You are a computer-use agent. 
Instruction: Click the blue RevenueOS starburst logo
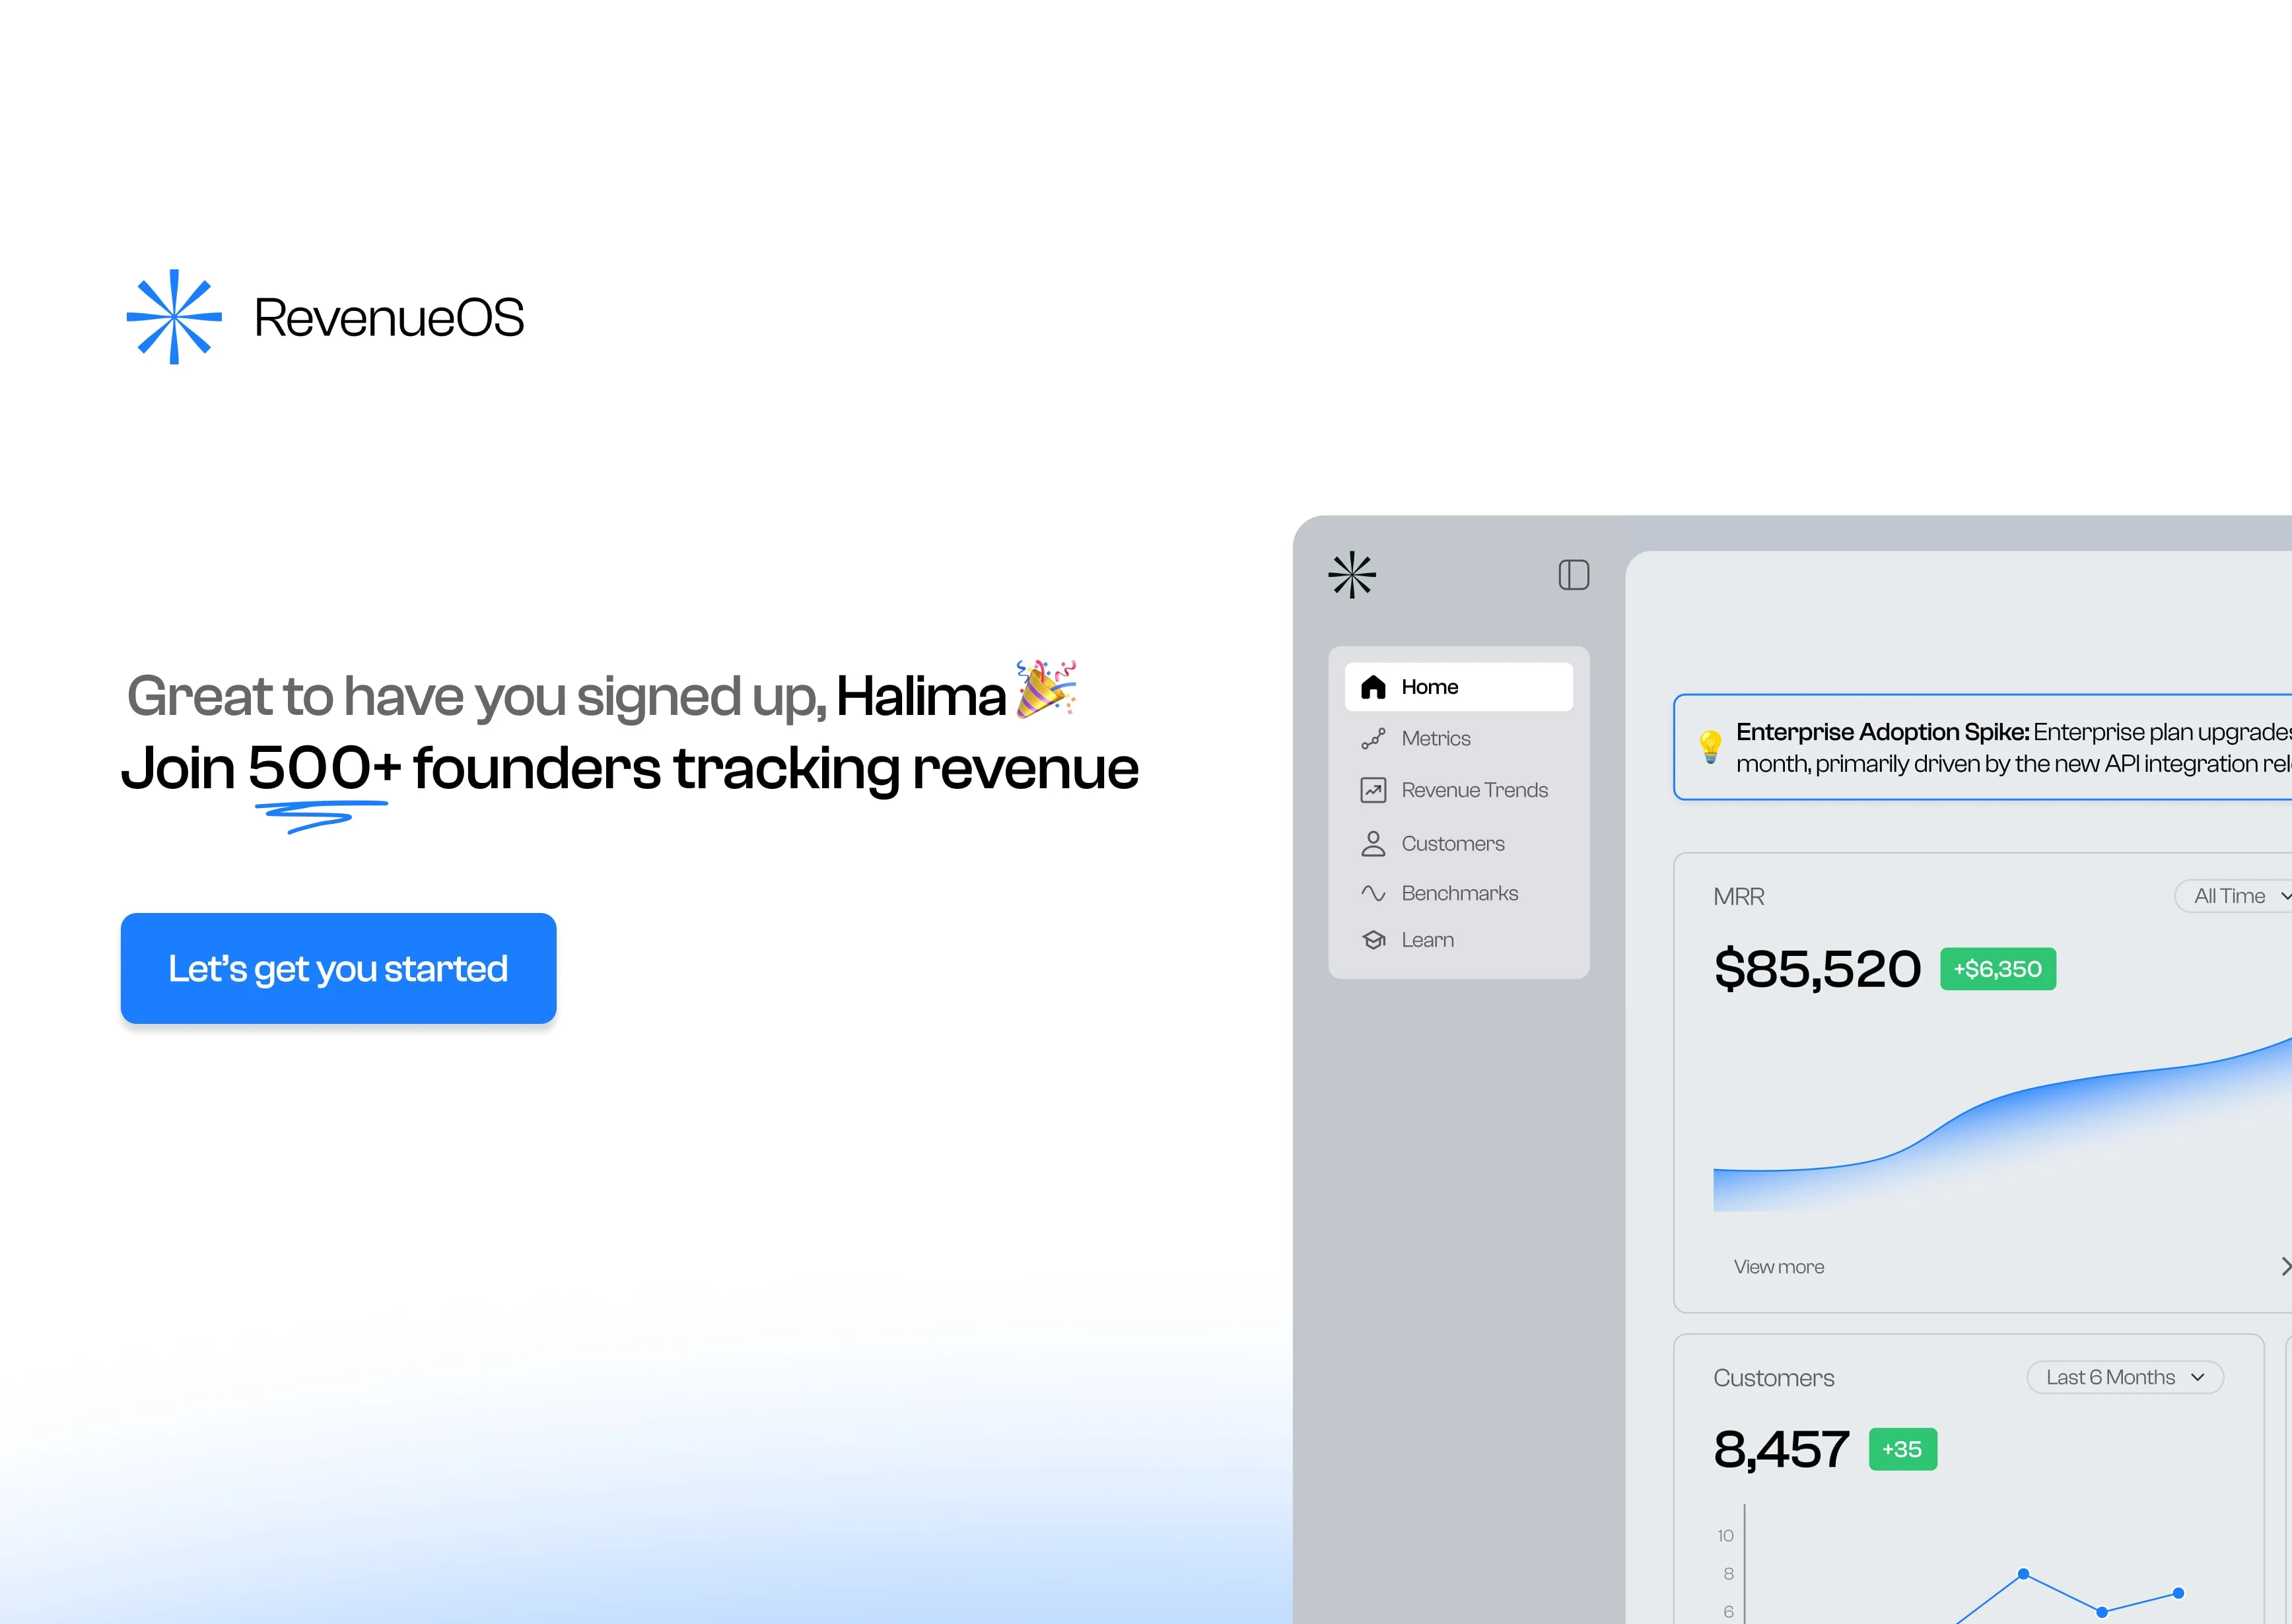click(174, 317)
